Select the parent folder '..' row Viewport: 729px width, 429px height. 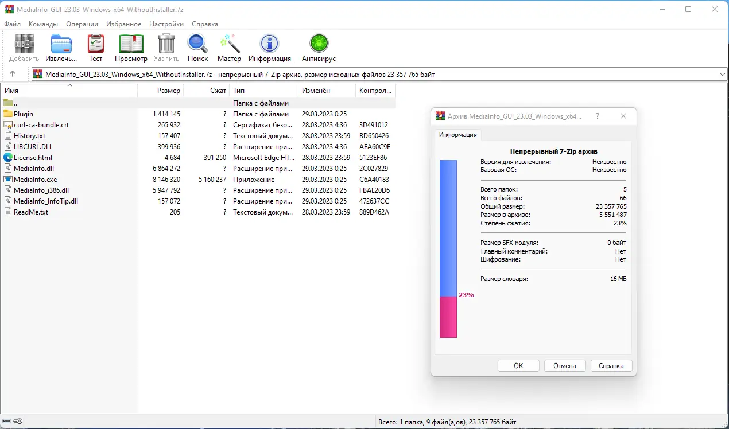198,103
